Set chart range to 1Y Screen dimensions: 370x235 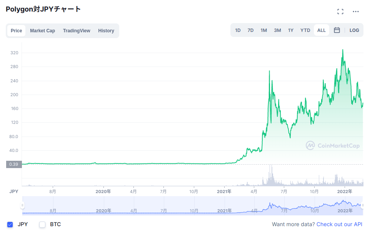click(291, 30)
